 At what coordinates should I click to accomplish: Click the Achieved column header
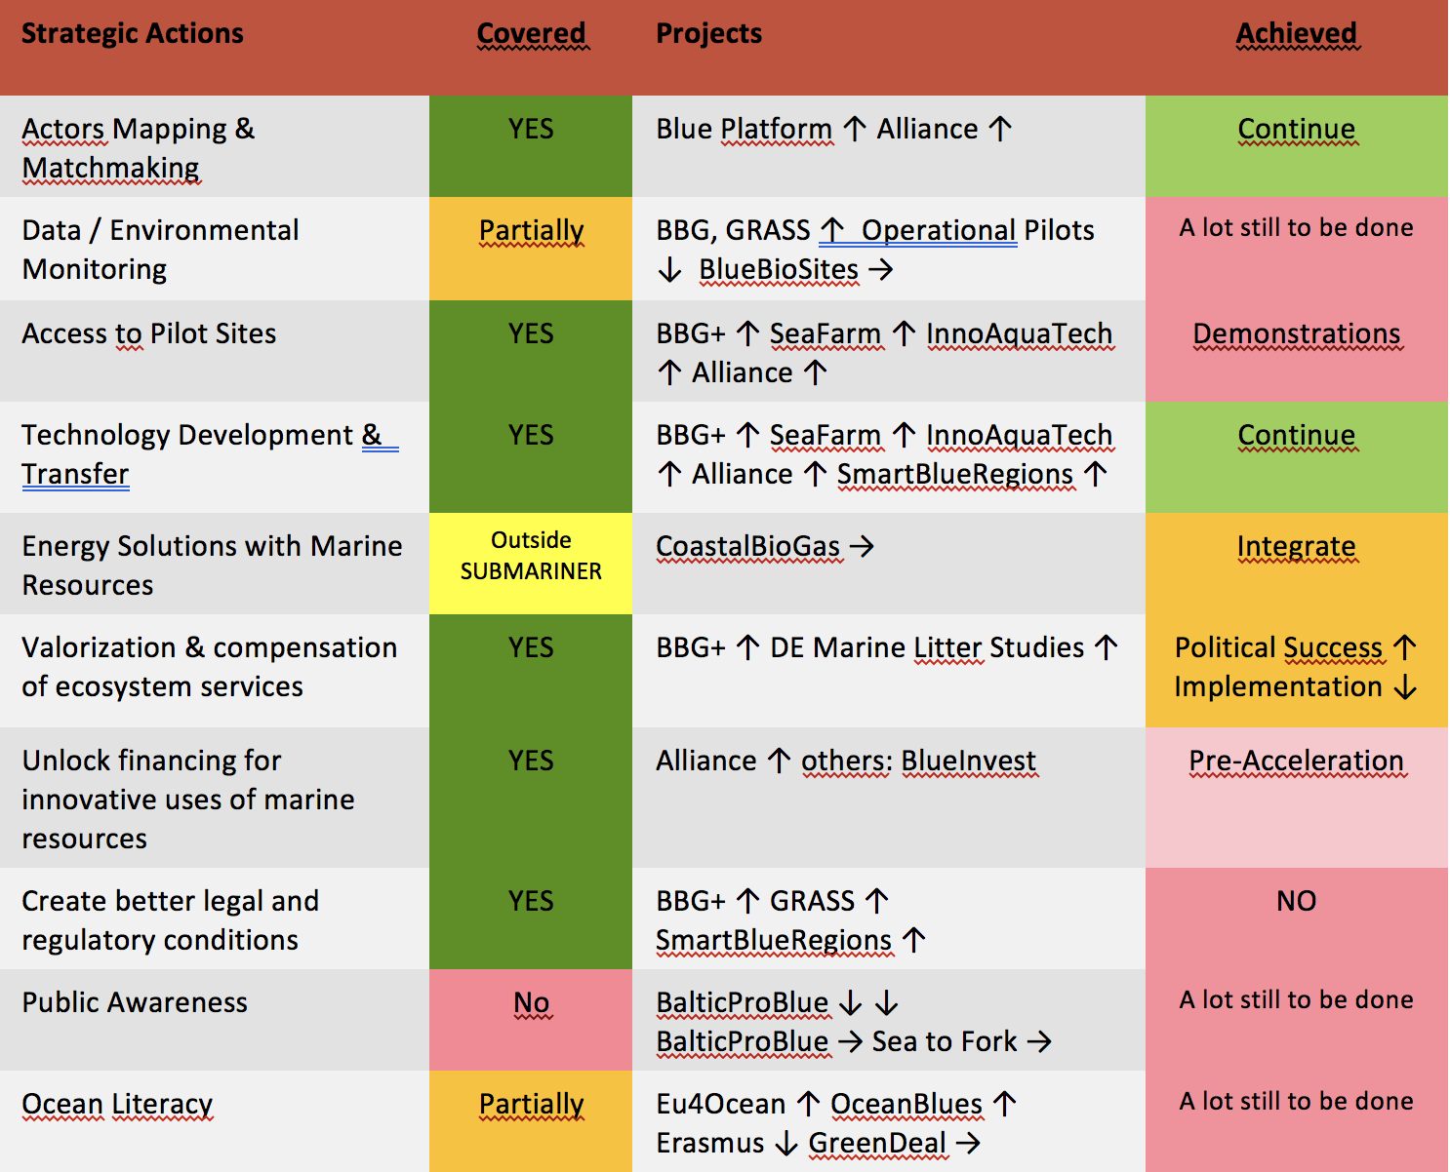[1296, 34]
